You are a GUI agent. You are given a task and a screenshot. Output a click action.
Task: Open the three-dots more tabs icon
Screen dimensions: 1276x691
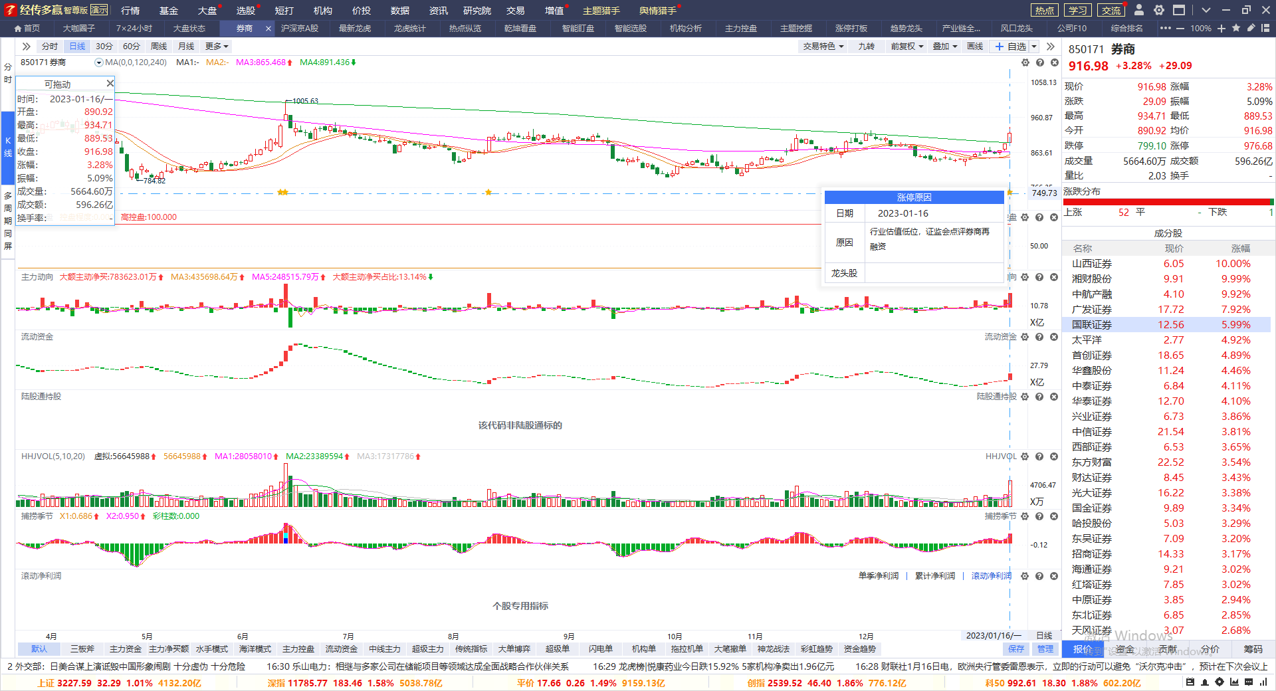1166,28
